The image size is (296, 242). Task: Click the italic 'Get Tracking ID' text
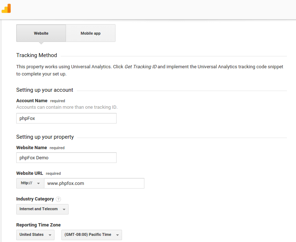tap(141, 67)
